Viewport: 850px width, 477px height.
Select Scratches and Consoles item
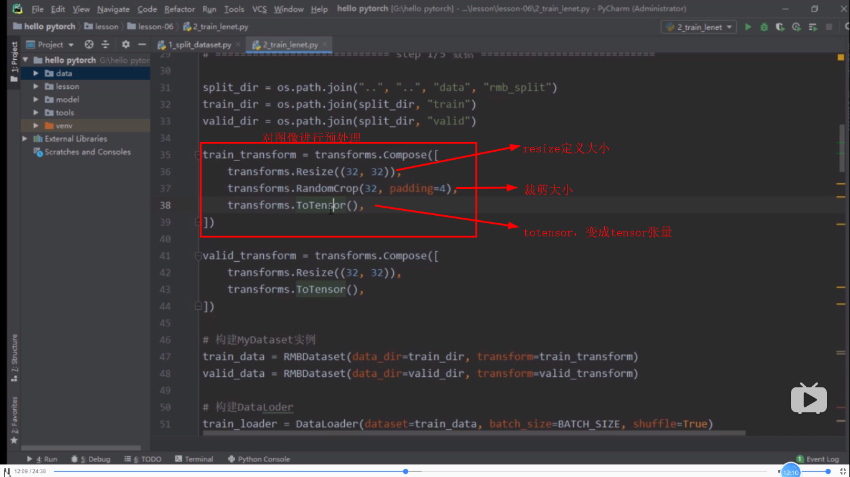coord(82,152)
